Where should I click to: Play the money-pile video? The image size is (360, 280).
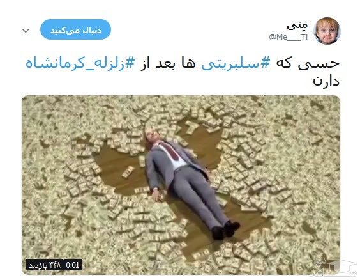pos(181,185)
